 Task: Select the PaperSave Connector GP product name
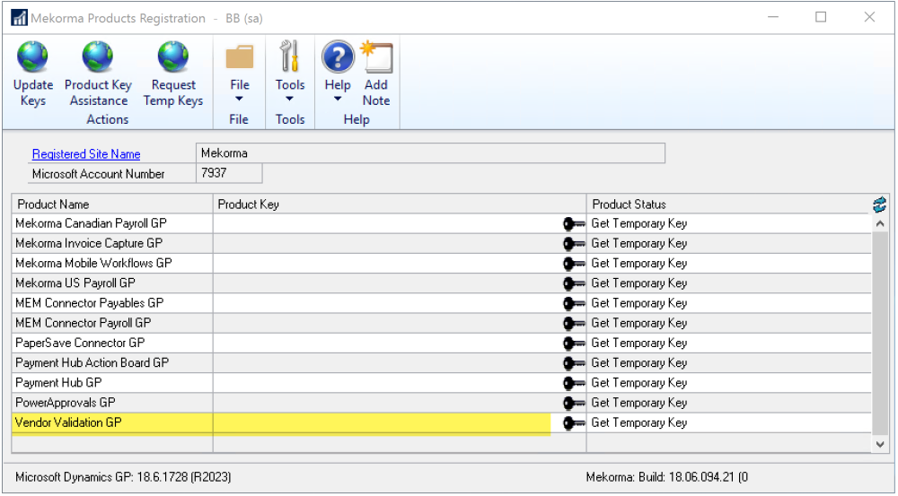click(80, 344)
